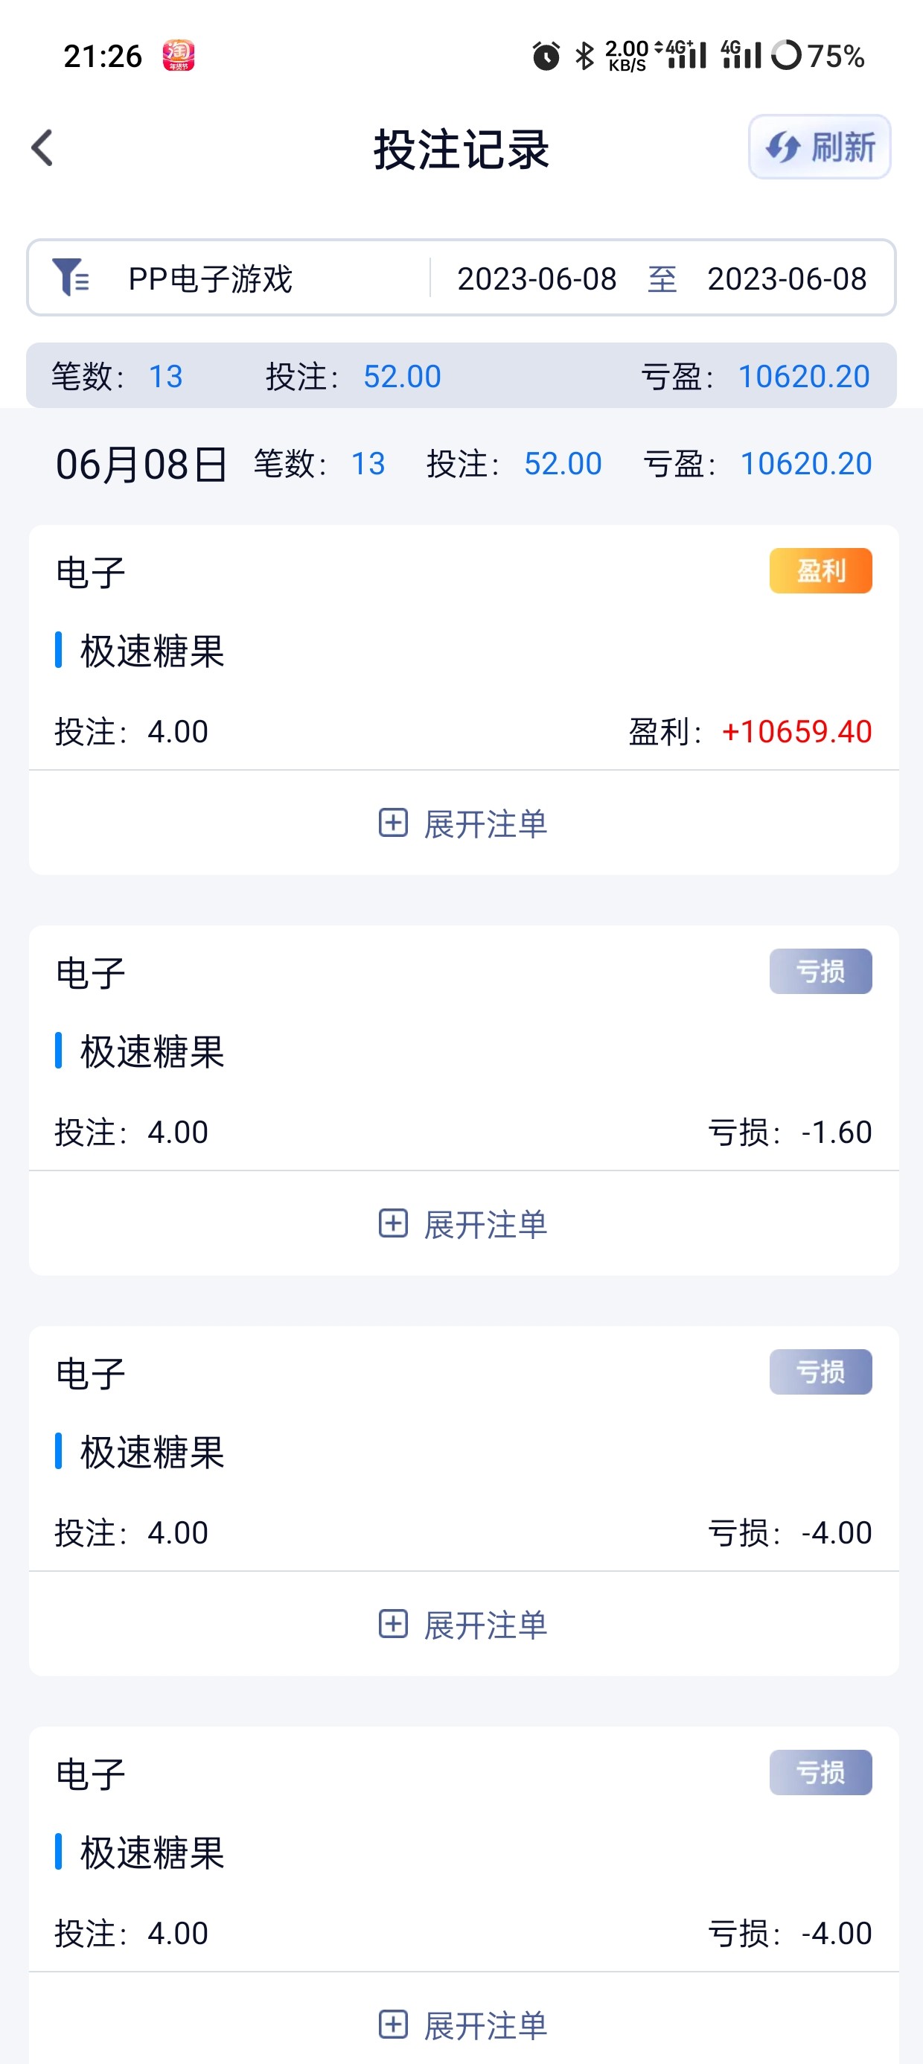
Task: Select the end date field after 至
Action: [x=787, y=278]
